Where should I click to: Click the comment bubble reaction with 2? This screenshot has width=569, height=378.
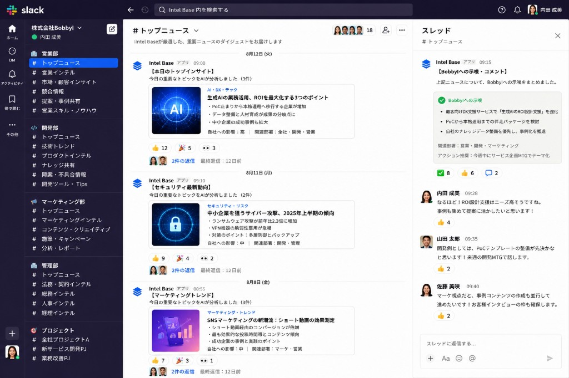pyautogui.click(x=492, y=173)
